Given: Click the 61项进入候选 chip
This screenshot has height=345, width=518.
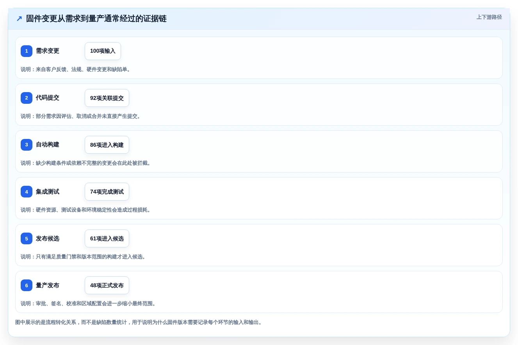Looking at the screenshot, I should pos(107,238).
